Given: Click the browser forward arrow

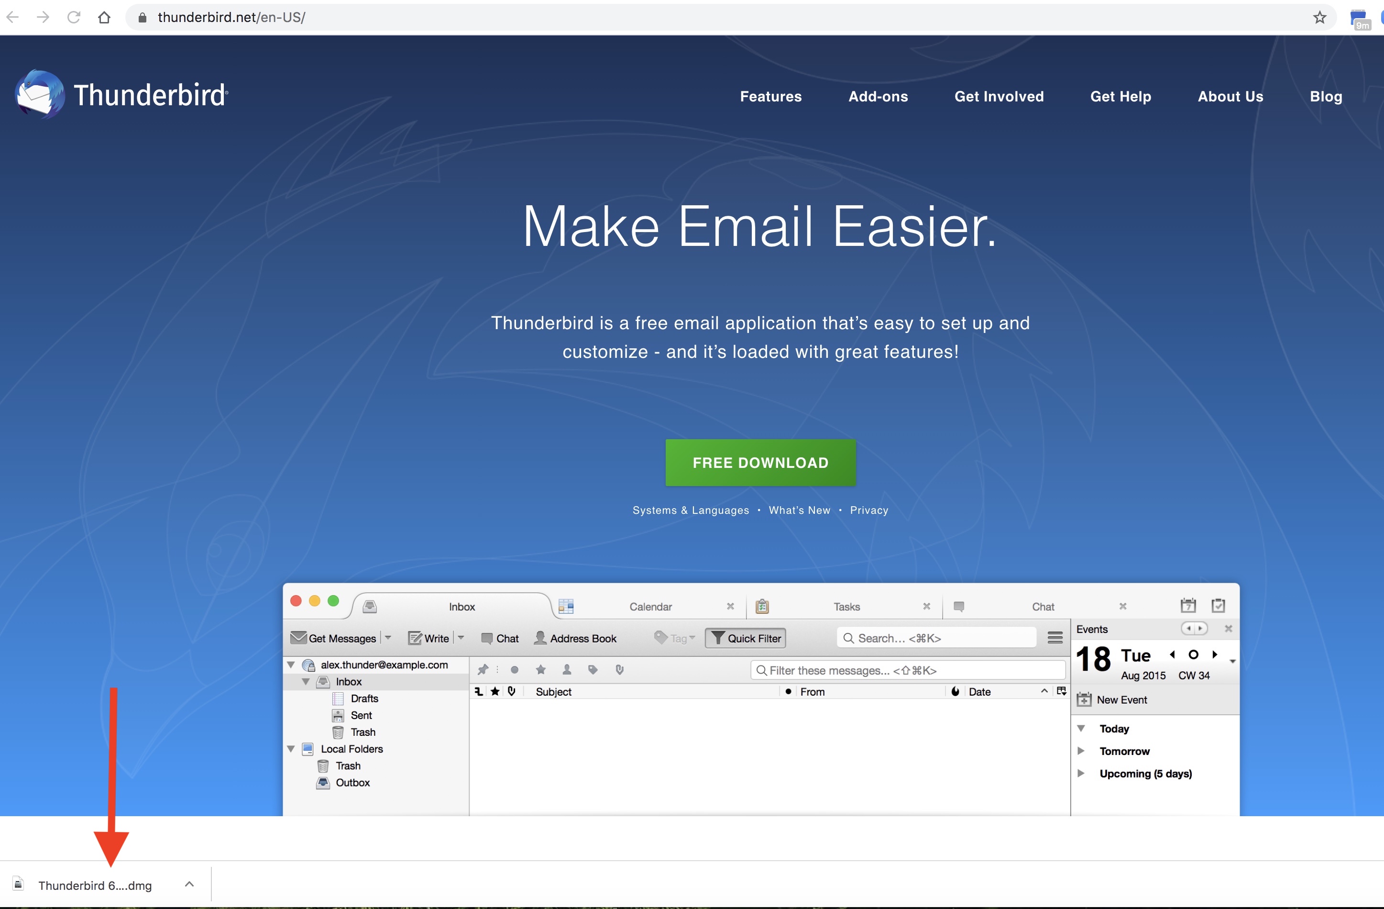Looking at the screenshot, I should [43, 17].
